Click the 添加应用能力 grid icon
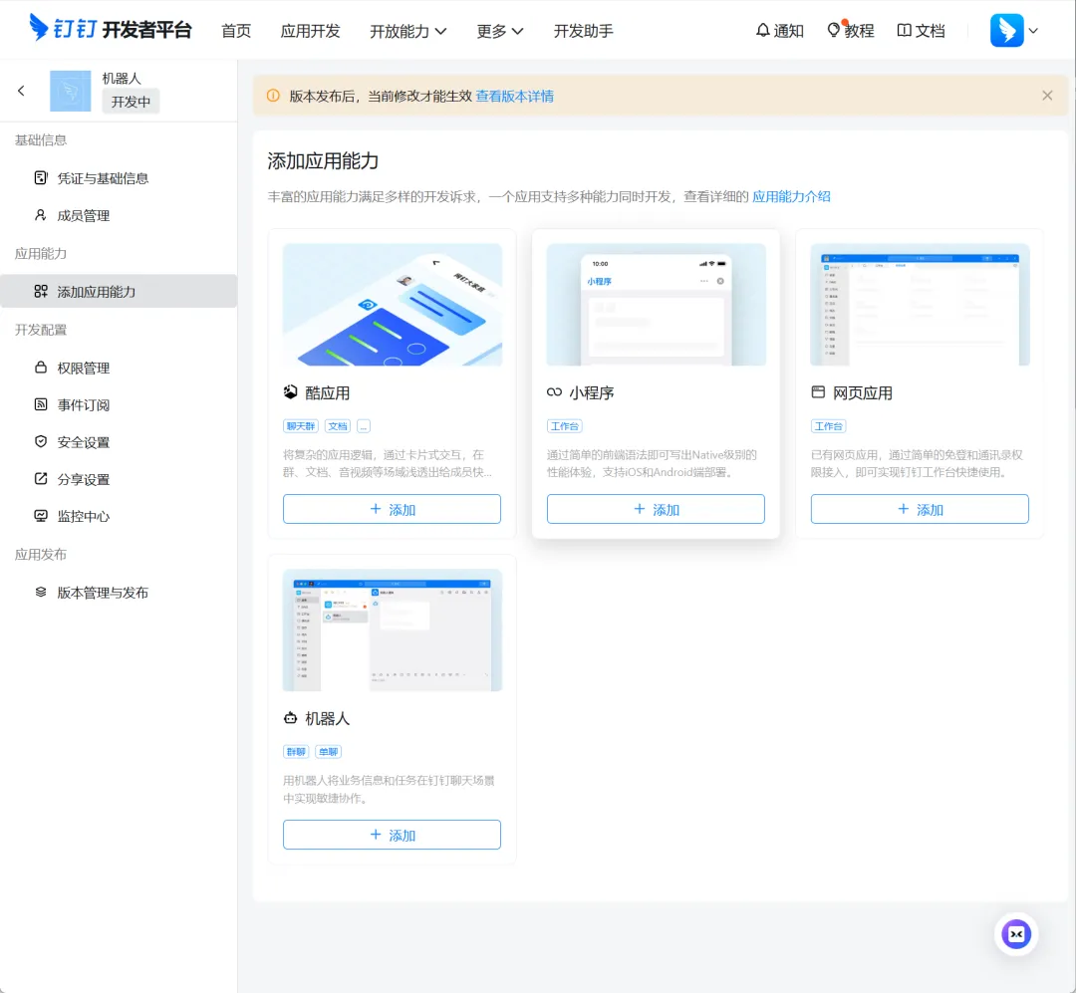Image resolution: width=1076 pixels, height=993 pixels. pos(41,291)
